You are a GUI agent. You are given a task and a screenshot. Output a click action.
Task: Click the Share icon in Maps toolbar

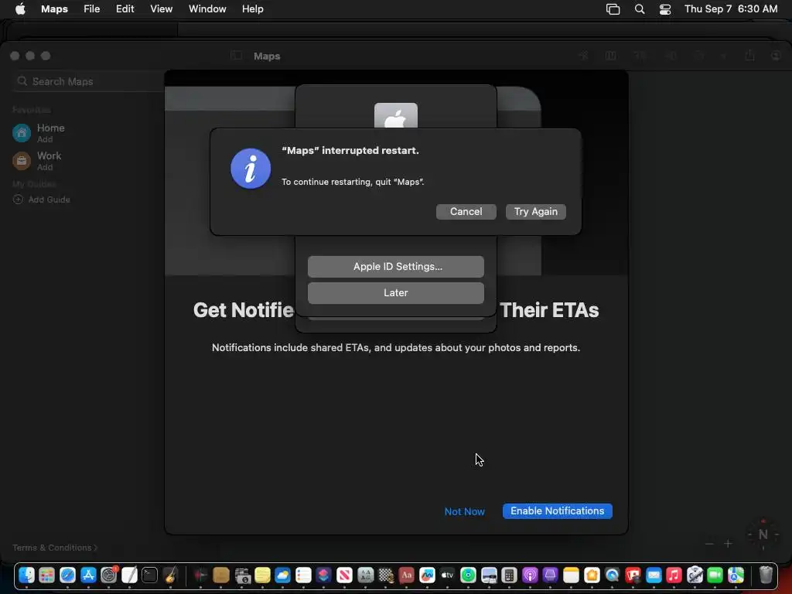[x=749, y=55]
